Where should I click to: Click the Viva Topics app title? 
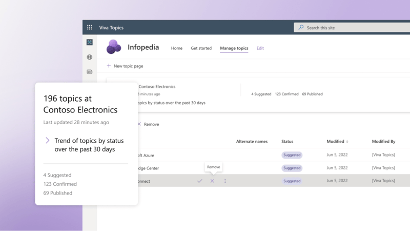point(111,28)
